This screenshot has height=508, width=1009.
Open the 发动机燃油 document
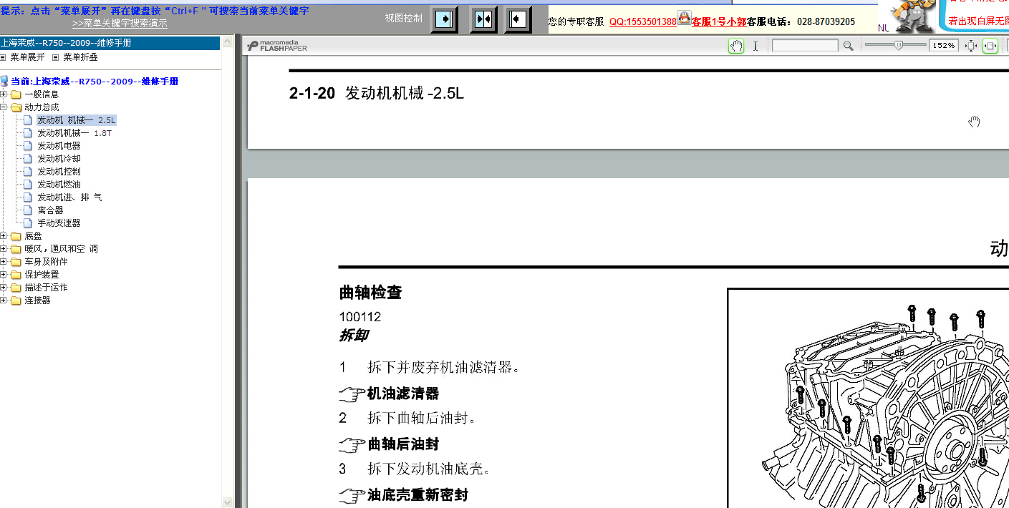[x=59, y=185]
